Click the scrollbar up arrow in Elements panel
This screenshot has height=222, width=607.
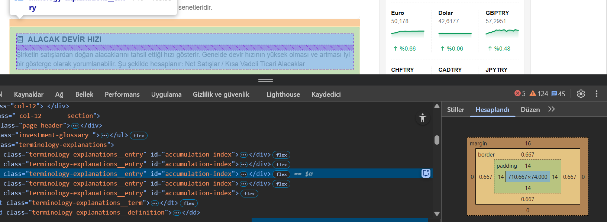(437, 106)
